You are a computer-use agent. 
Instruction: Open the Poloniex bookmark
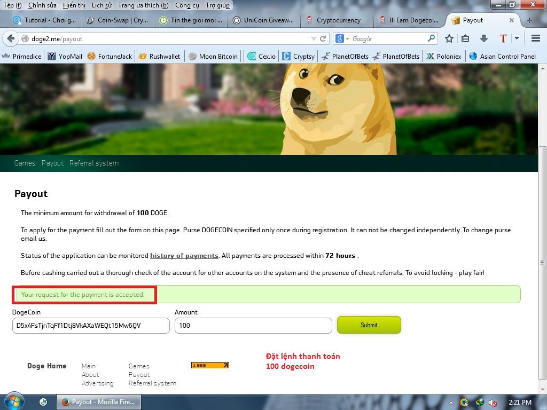point(443,56)
